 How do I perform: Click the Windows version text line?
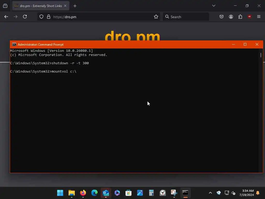click(51, 51)
